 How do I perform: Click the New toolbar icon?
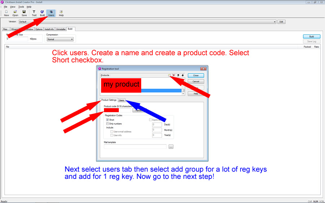tap(6, 13)
